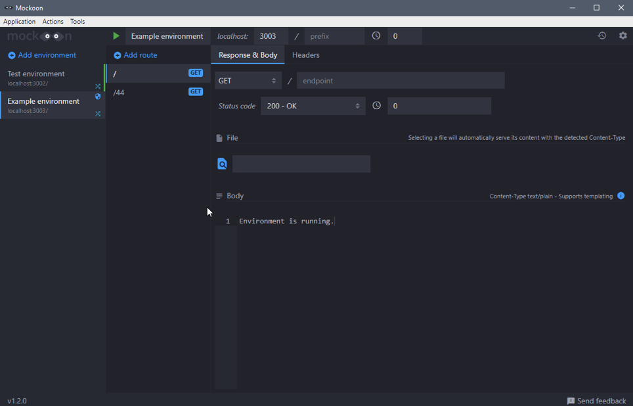The image size is (633, 406).
Task: Click the shuffle icon on Test environment
Action: coord(98,86)
